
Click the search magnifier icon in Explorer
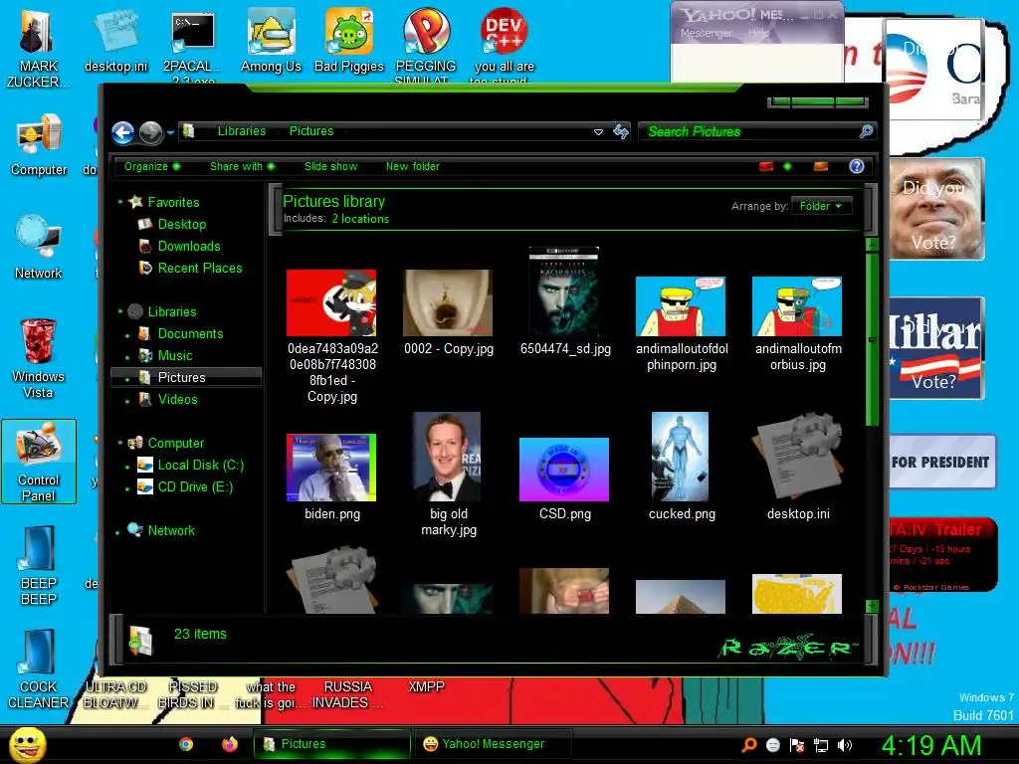[867, 132]
